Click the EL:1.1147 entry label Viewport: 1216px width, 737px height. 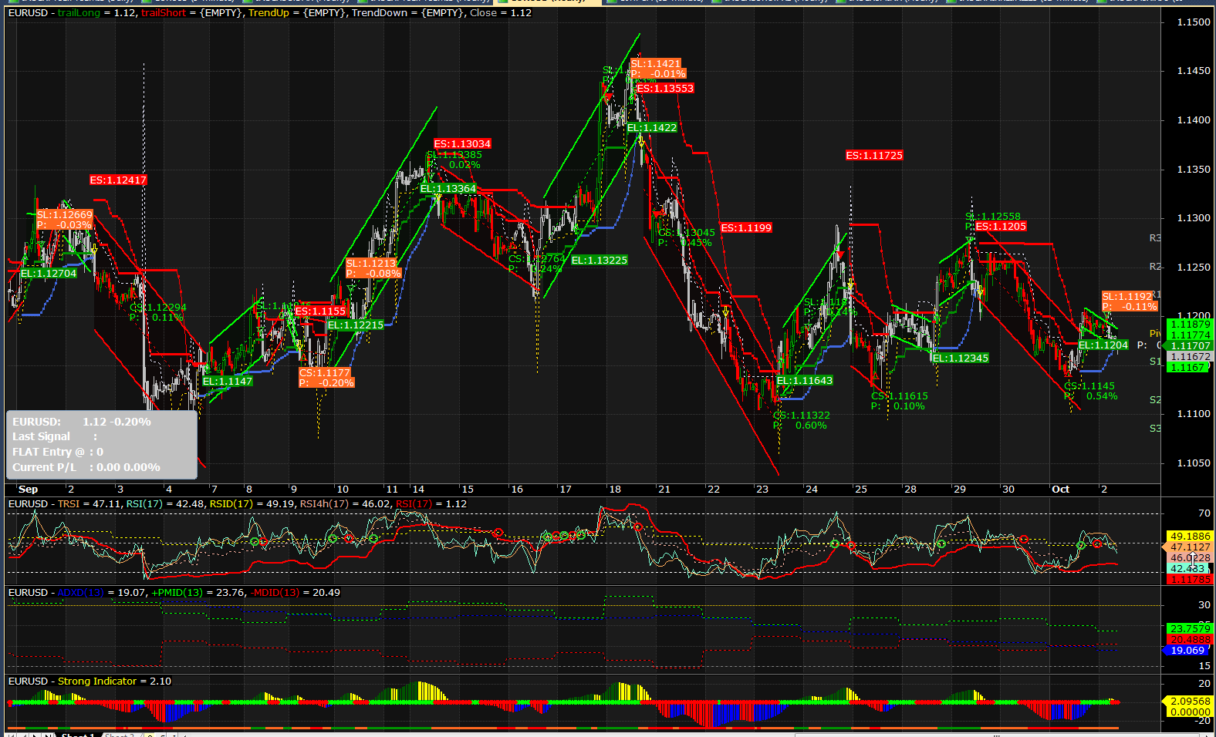click(x=228, y=381)
